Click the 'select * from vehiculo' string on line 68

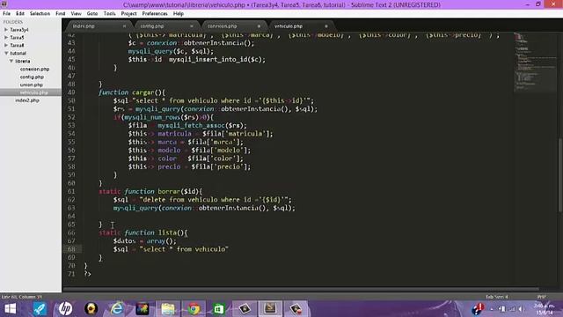pos(184,249)
